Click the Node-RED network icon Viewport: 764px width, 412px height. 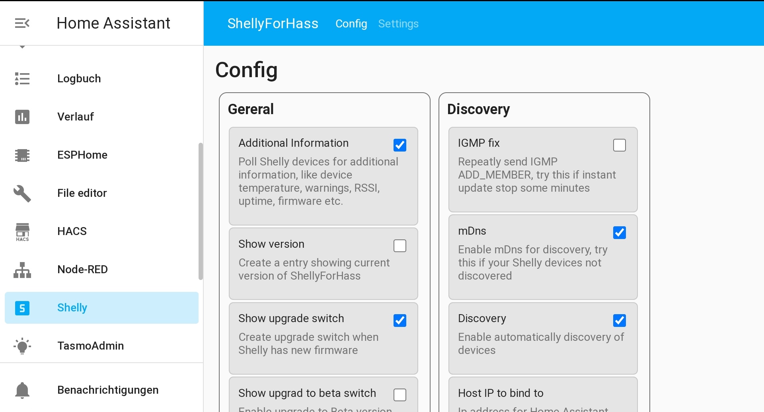[x=22, y=270]
